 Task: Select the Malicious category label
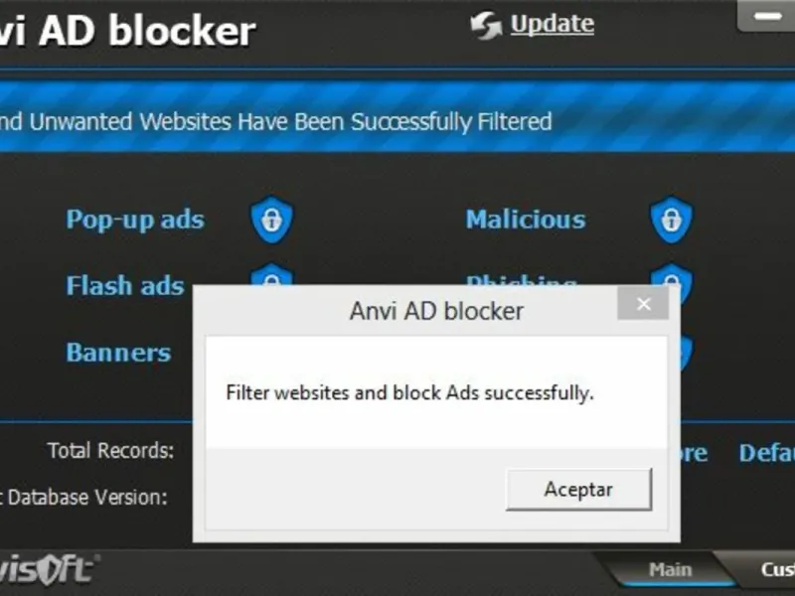526,220
